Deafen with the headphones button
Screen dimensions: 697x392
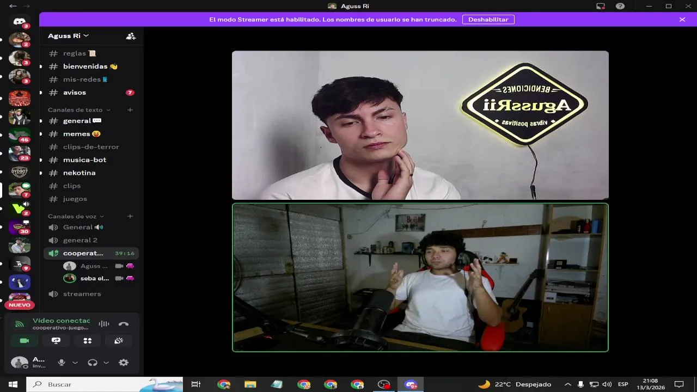tap(93, 363)
